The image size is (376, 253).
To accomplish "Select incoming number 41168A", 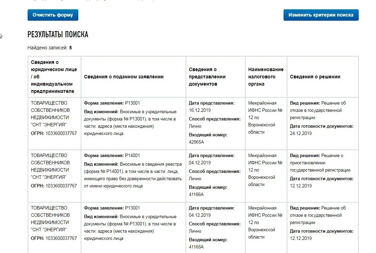I will [196, 247].
